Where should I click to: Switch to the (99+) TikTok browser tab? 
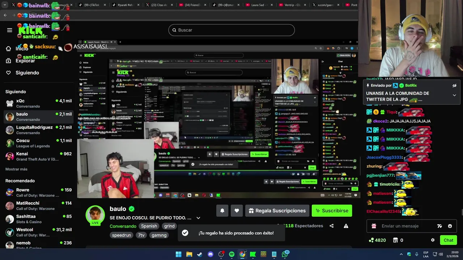[x=92, y=5]
